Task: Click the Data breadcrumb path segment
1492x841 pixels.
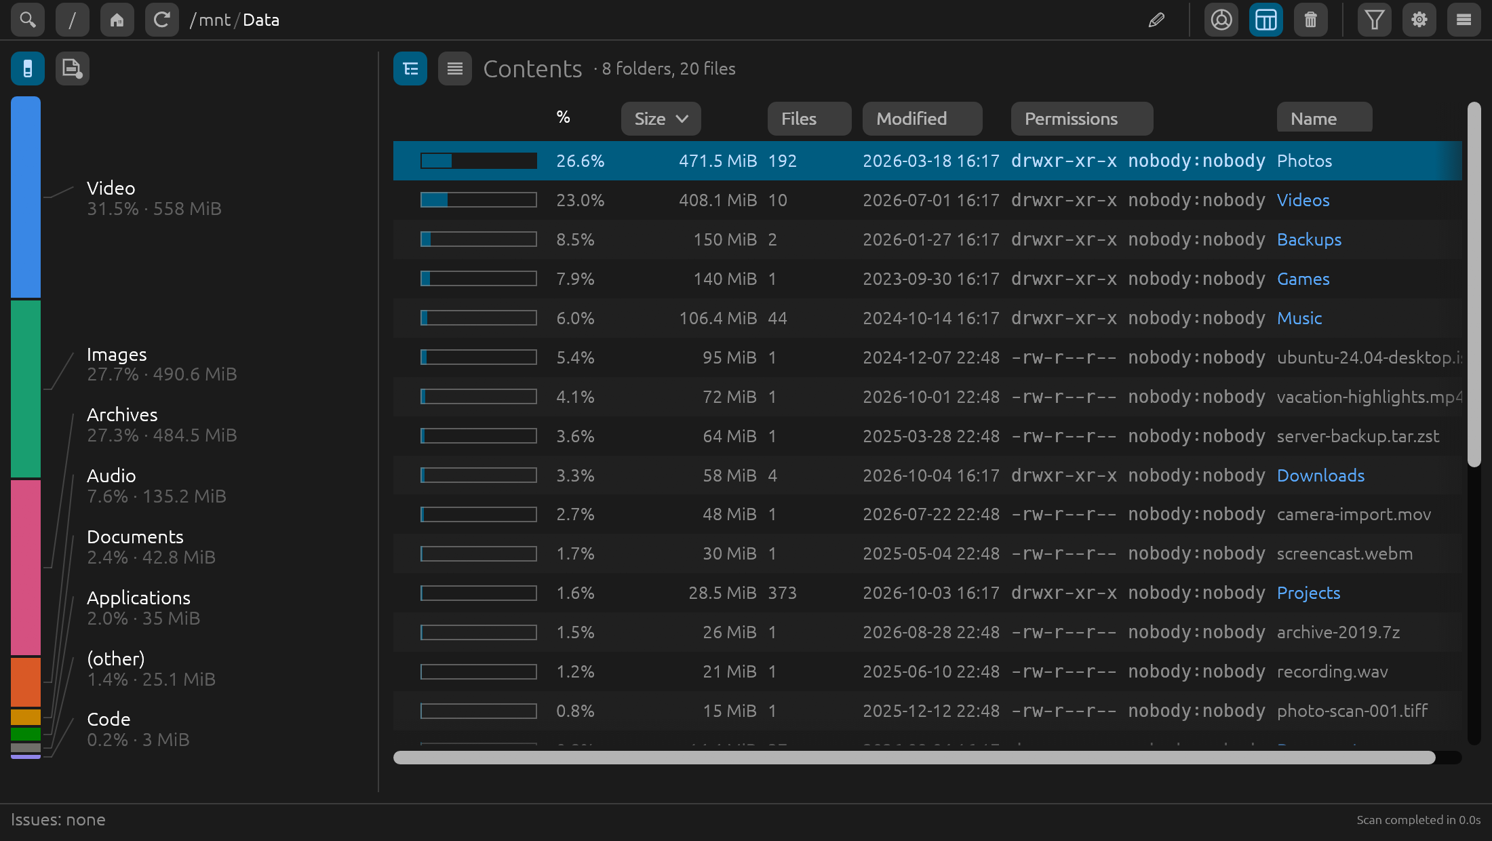Action: [261, 20]
